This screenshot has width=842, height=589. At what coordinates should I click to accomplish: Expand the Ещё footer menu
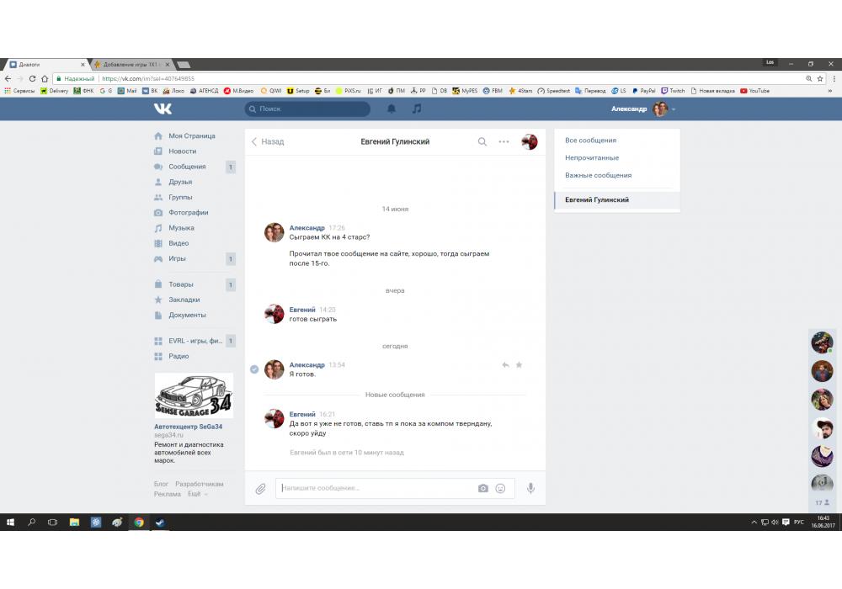pyautogui.click(x=197, y=494)
